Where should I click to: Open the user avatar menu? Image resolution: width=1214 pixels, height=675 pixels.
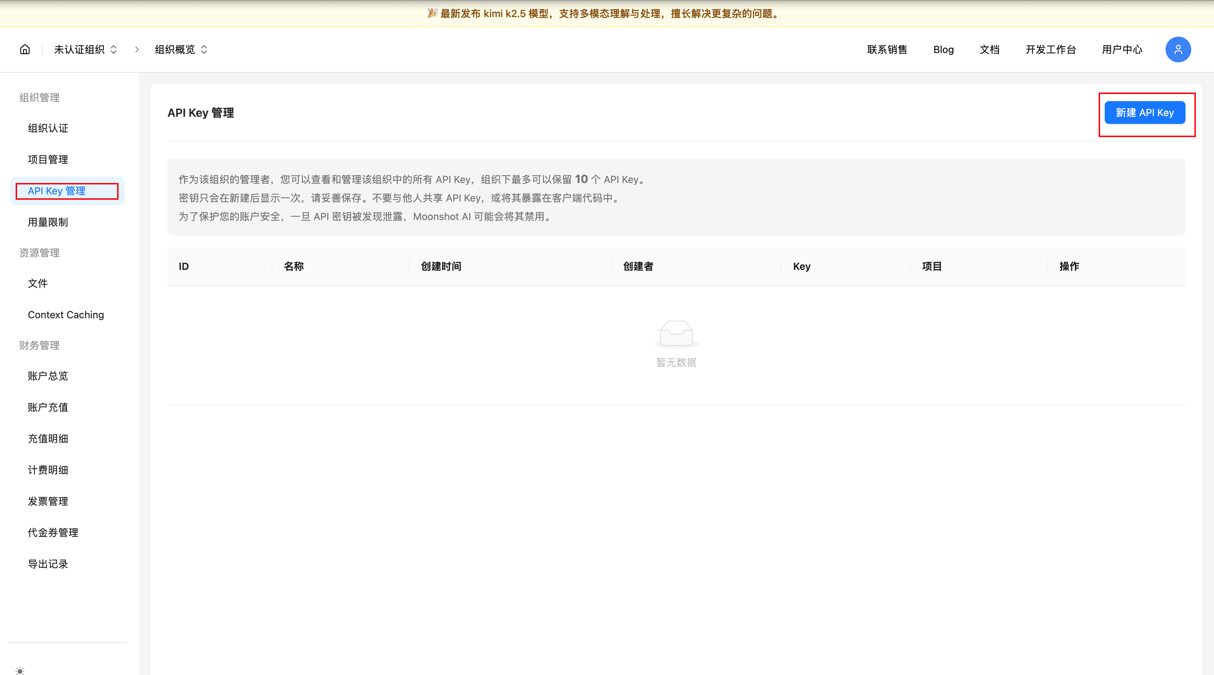(1178, 49)
